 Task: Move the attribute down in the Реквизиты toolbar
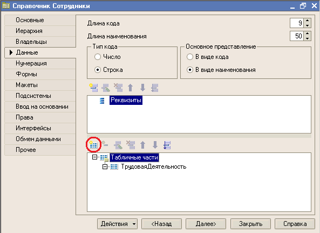click(142, 88)
